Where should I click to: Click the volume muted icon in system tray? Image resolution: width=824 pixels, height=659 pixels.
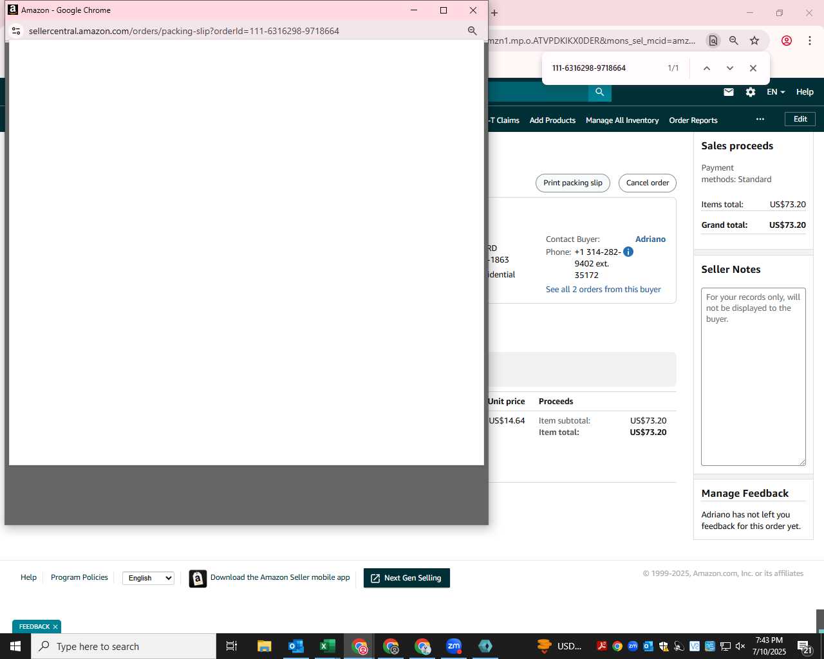(x=740, y=646)
